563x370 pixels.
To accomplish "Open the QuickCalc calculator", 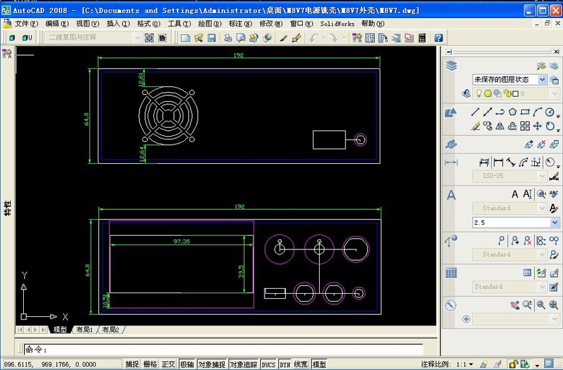I will 422,37.
